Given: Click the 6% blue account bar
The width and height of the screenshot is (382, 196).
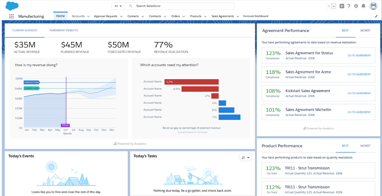Looking at the screenshot, I should (226, 110).
